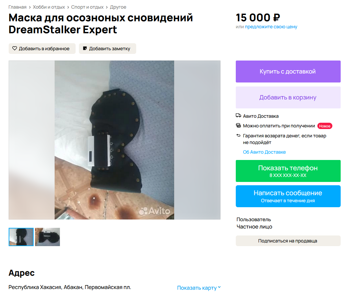Open the Главная breadcrumb
This screenshot has width=353, height=298.
[x=18, y=7]
